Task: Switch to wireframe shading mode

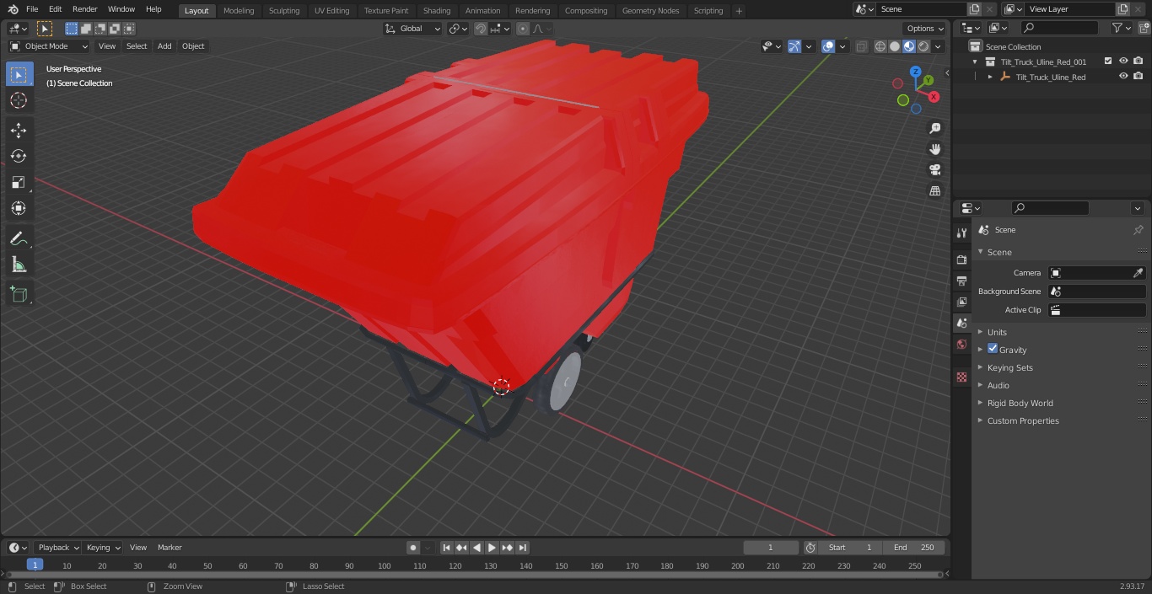Action: (x=880, y=46)
